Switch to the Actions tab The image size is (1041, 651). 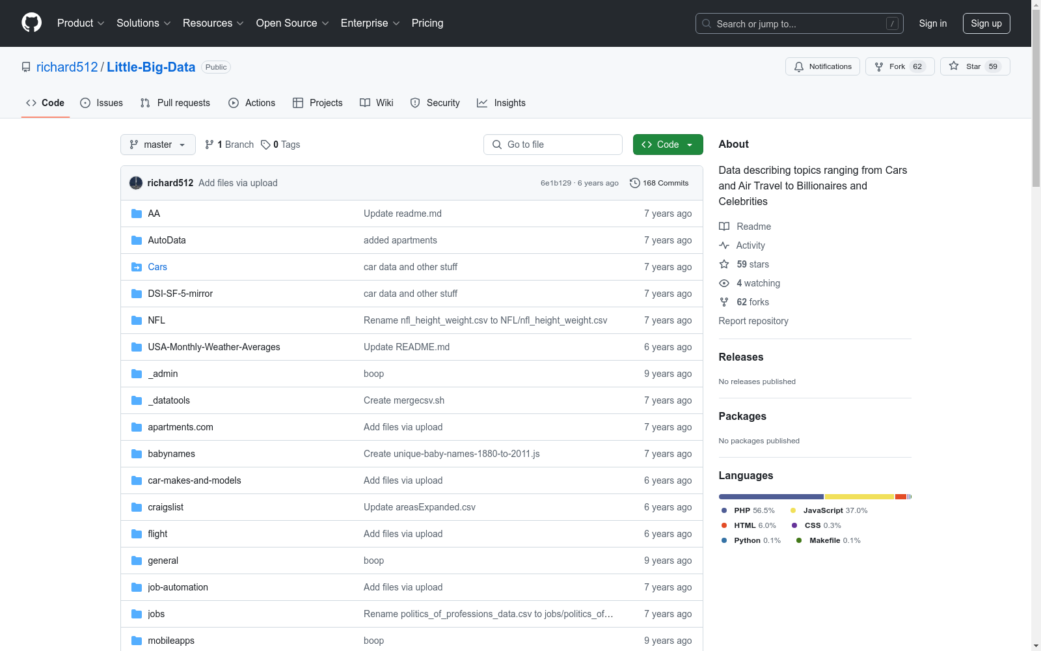[252, 103]
